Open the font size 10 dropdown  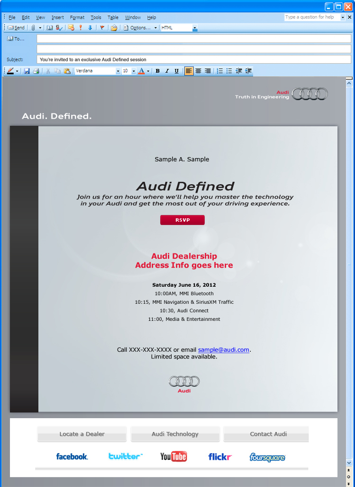click(134, 71)
